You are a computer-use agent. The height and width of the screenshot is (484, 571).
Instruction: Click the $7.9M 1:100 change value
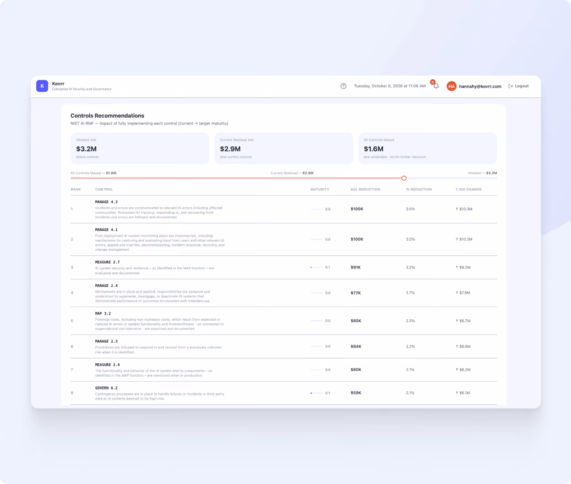coord(463,293)
